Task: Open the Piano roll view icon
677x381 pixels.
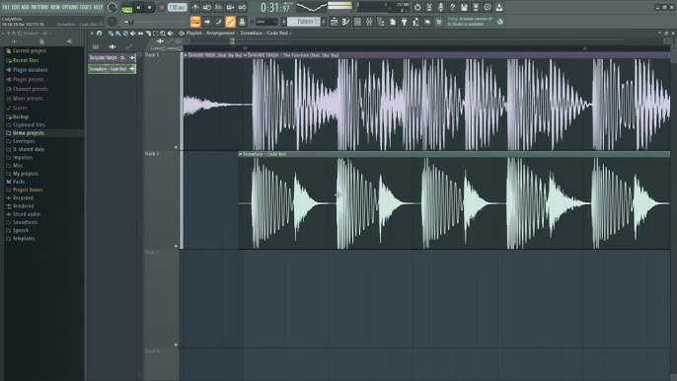Action: (x=345, y=22)
